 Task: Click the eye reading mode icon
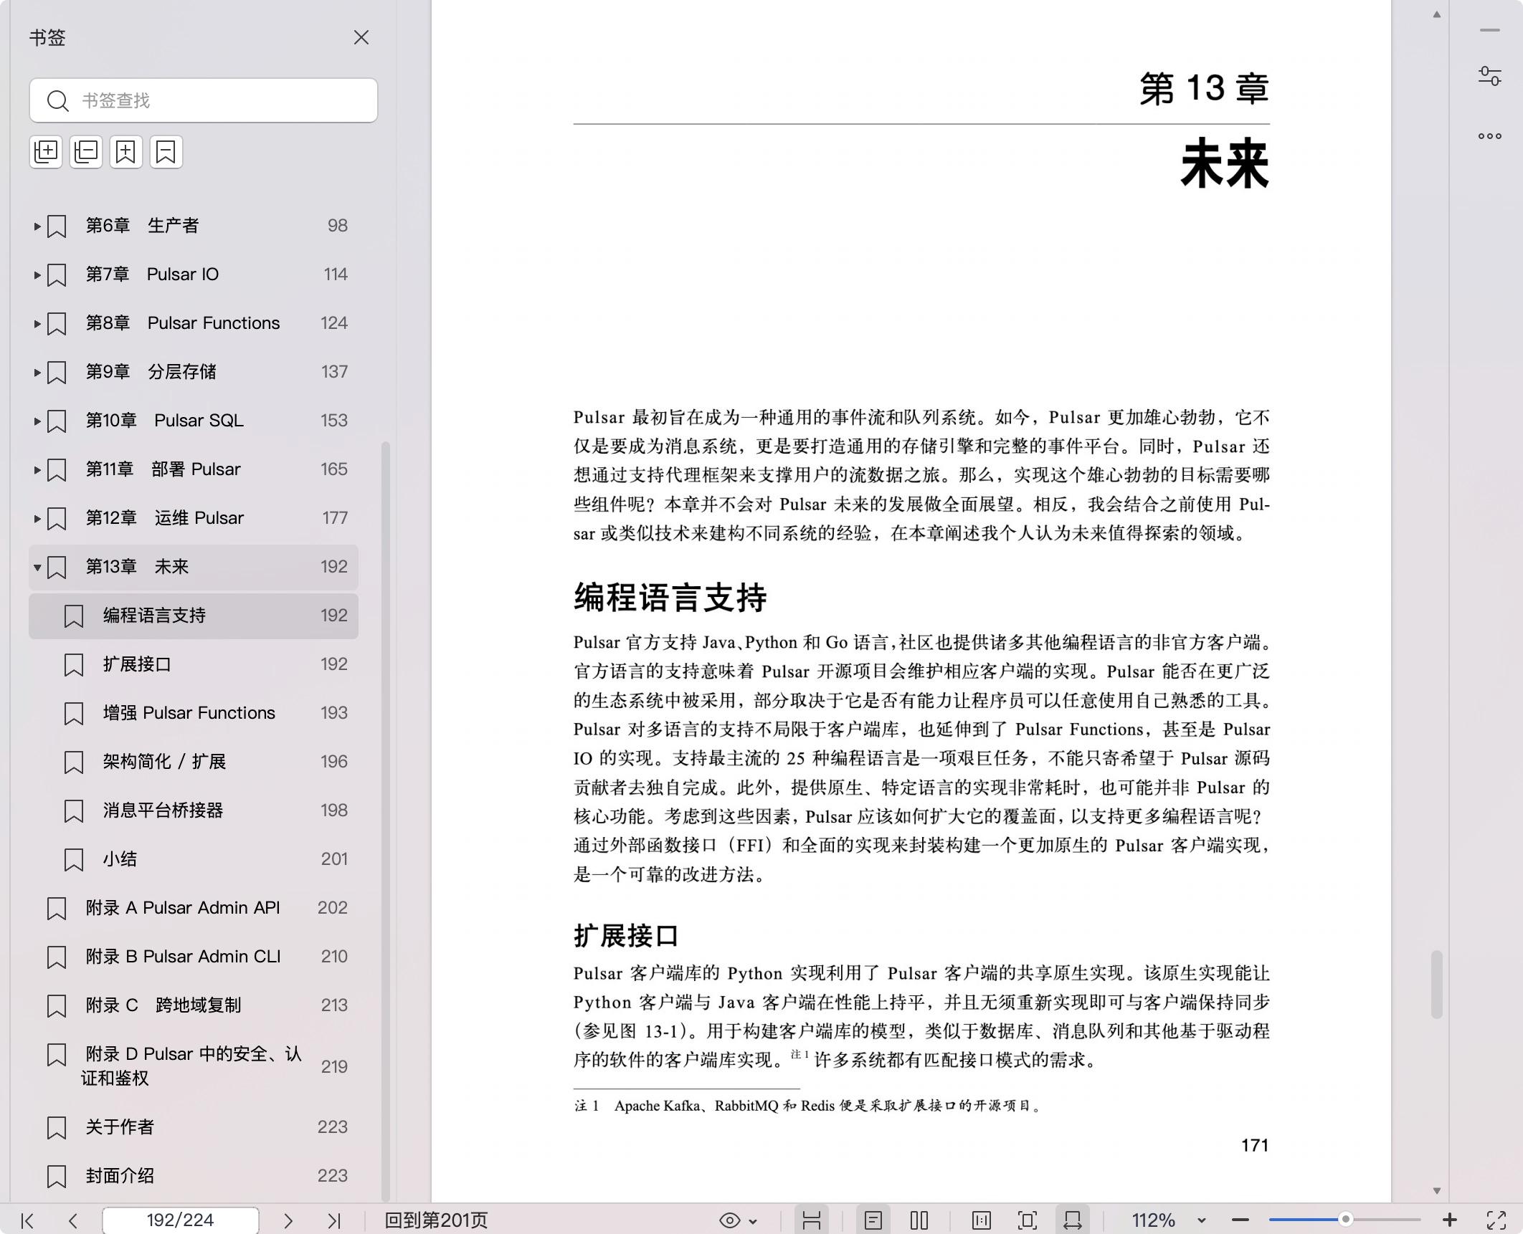[x=730, y=1220]
